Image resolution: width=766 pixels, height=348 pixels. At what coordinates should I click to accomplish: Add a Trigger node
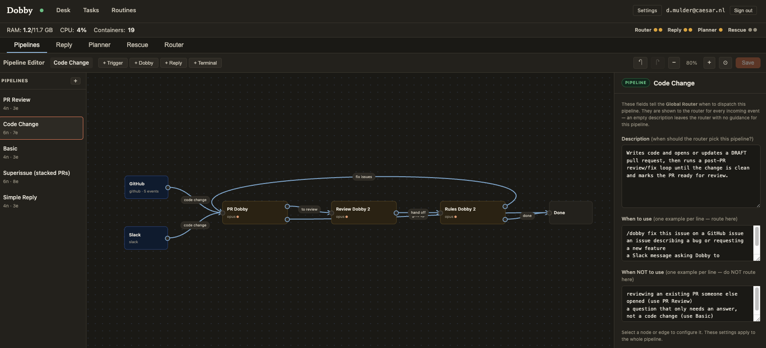tap(113, 63)
